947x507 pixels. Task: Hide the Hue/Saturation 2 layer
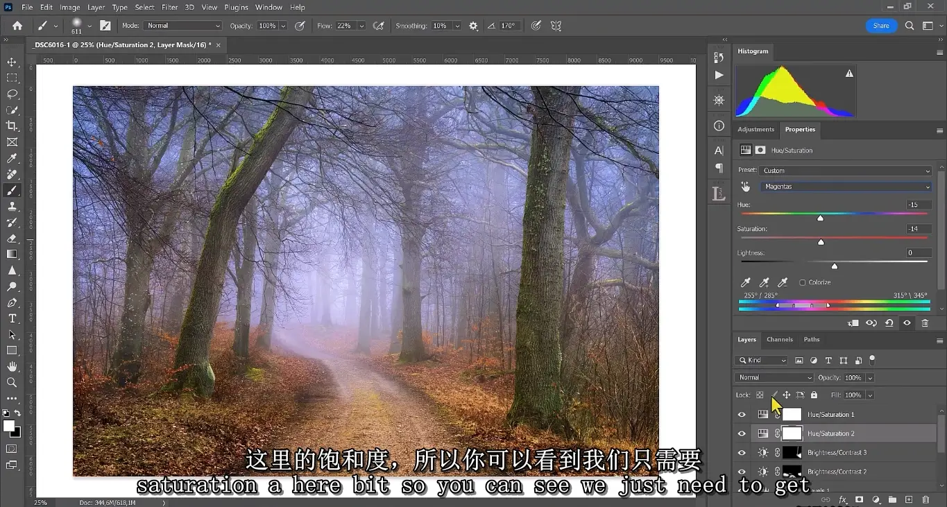(x=742, y=433)
